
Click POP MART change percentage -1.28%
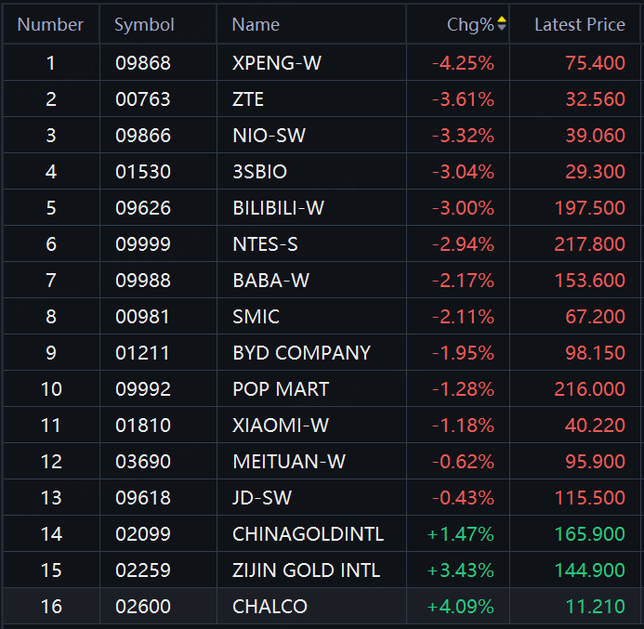[463, 389]
